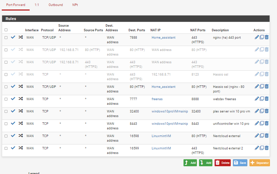This screenshot has width=277, height=174.
Task: Disable the nginx (ha) 443 port rule checkmark
Action: coord(13,37)
